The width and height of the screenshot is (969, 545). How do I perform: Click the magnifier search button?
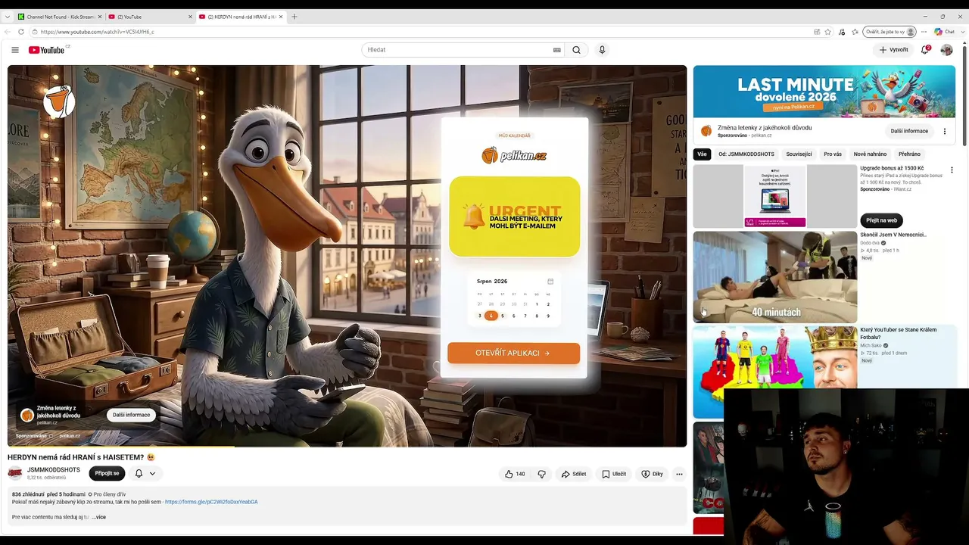[x=576, y=50]
